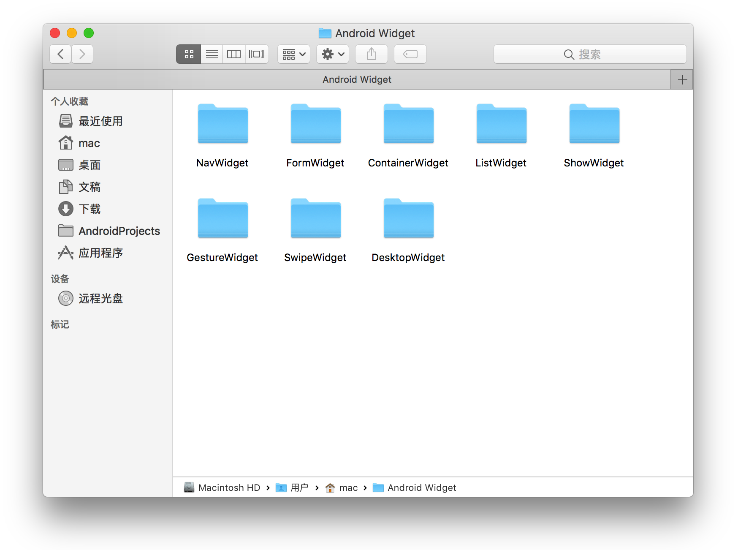
Task: Click Android Widget in the path bar
Action: pyautogui.click(x=415, y=487)
